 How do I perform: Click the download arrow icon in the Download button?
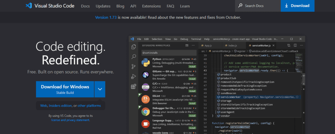click(287, 6)
